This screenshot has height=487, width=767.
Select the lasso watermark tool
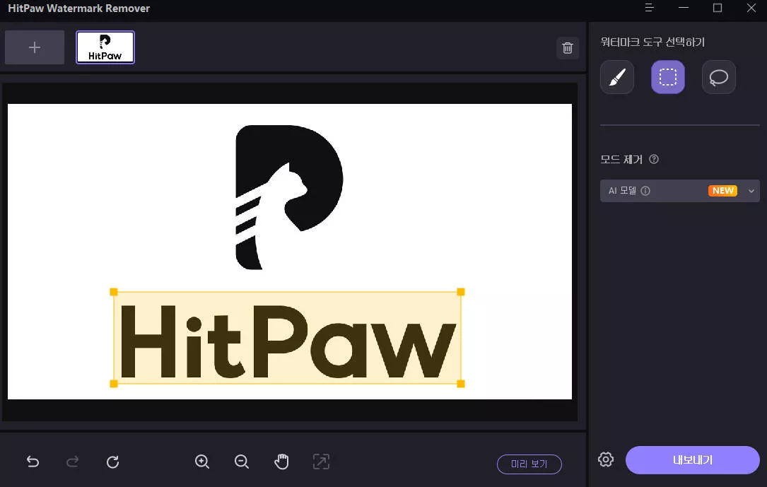pos(718,77)
